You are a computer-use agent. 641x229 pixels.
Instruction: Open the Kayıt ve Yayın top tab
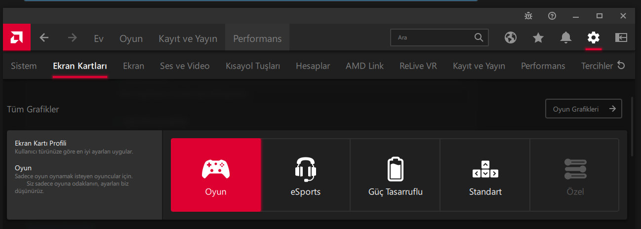188,38
